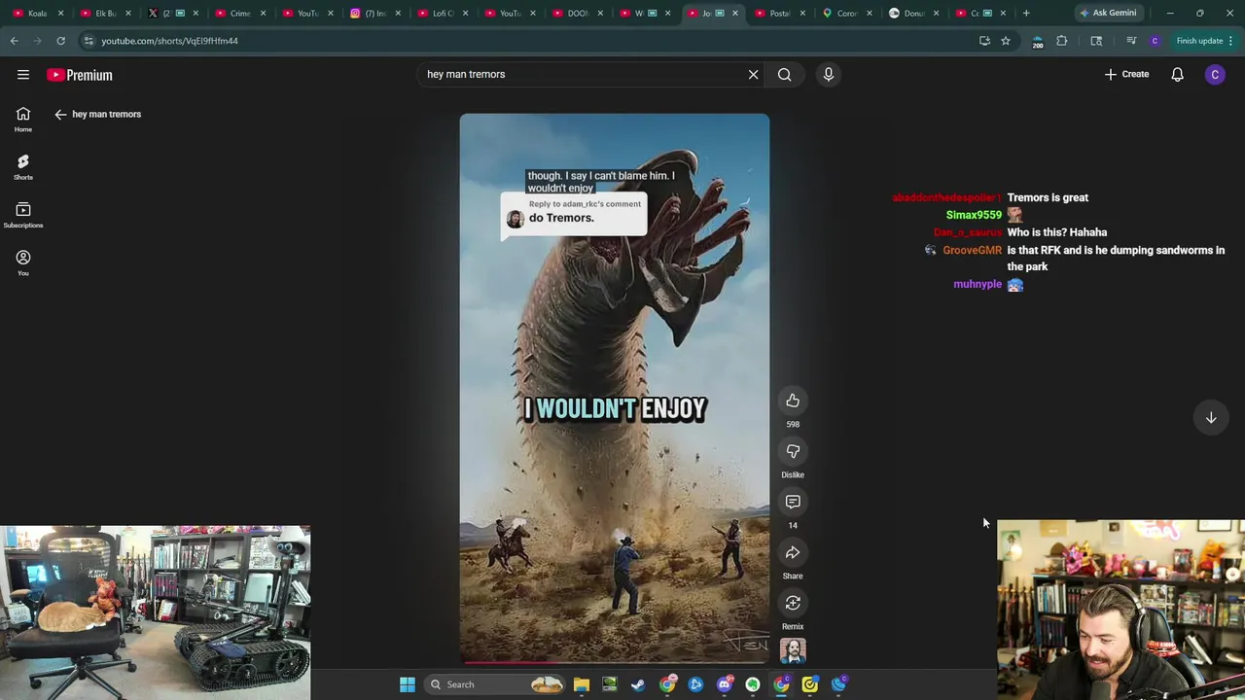Open the YouTube hamburger guide menu
The height and width of the screenshot is (700, 1245).
coord(23,75)
